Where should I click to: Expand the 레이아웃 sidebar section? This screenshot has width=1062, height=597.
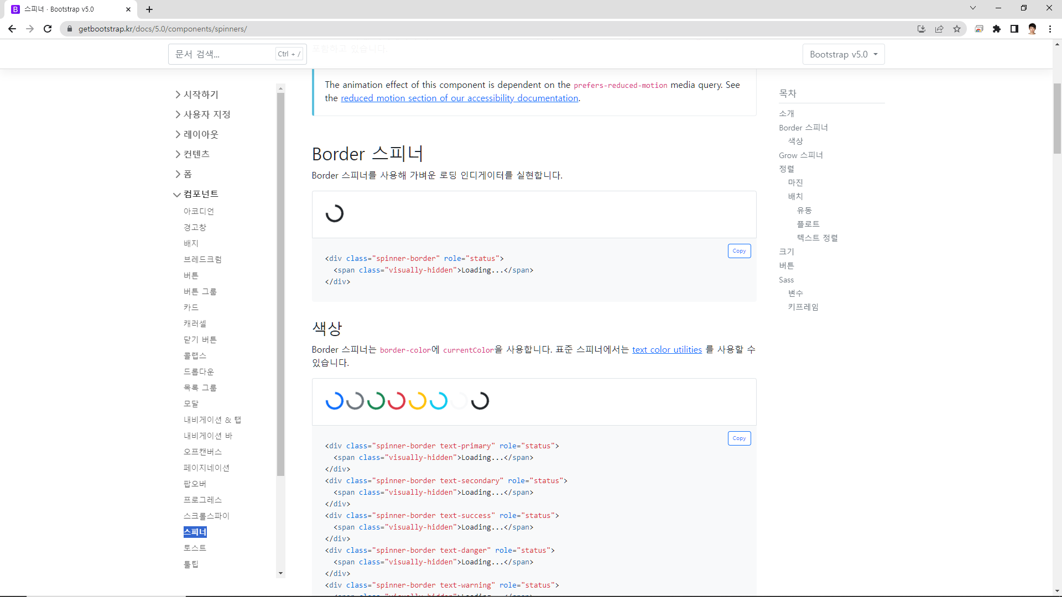click(x=200, y=134)
